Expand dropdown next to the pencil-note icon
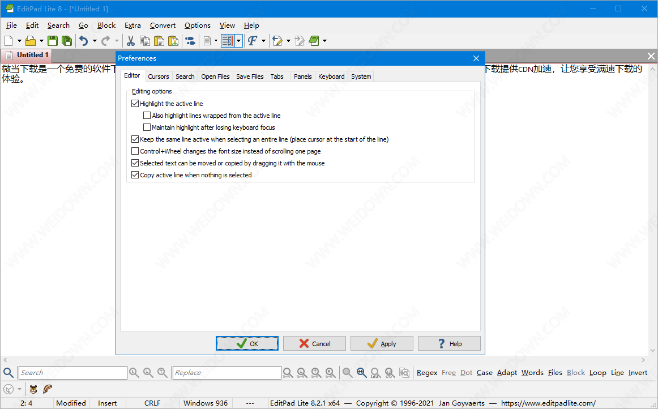658x409 pixels. pos(288,41)
